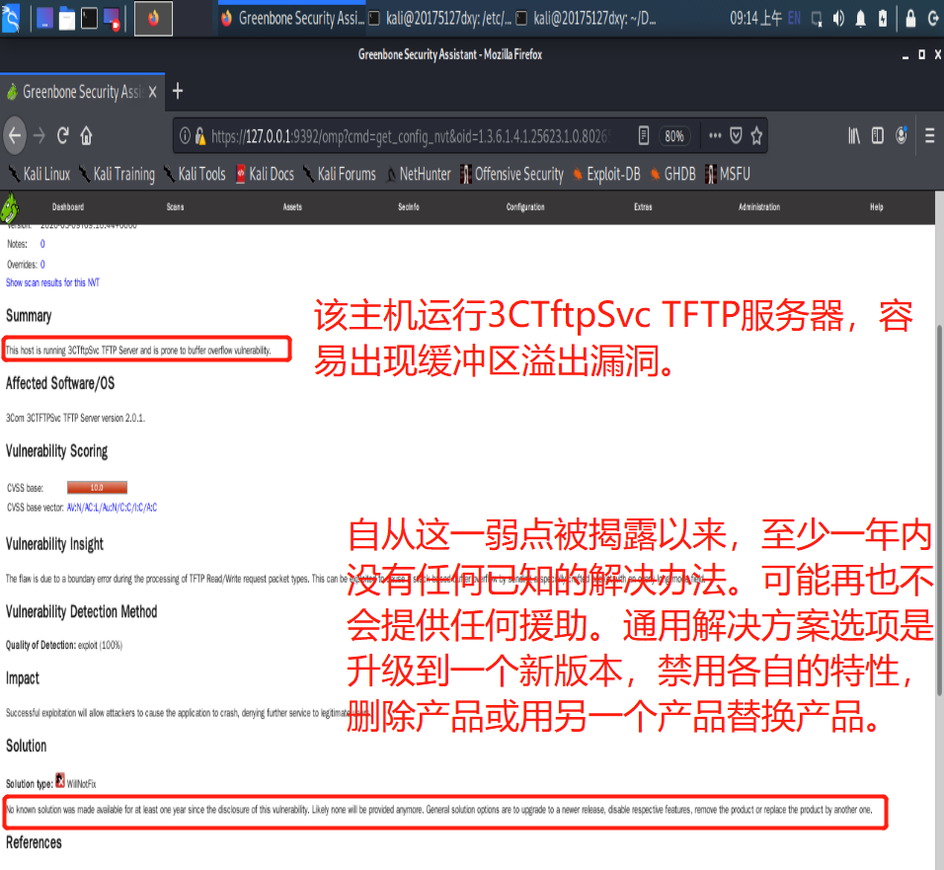This screenshot has height=870, width=944.
Task: Open the CVSS base vector AV:N/AC:L link
Action: pyautogui.click(x=112, y=508)
